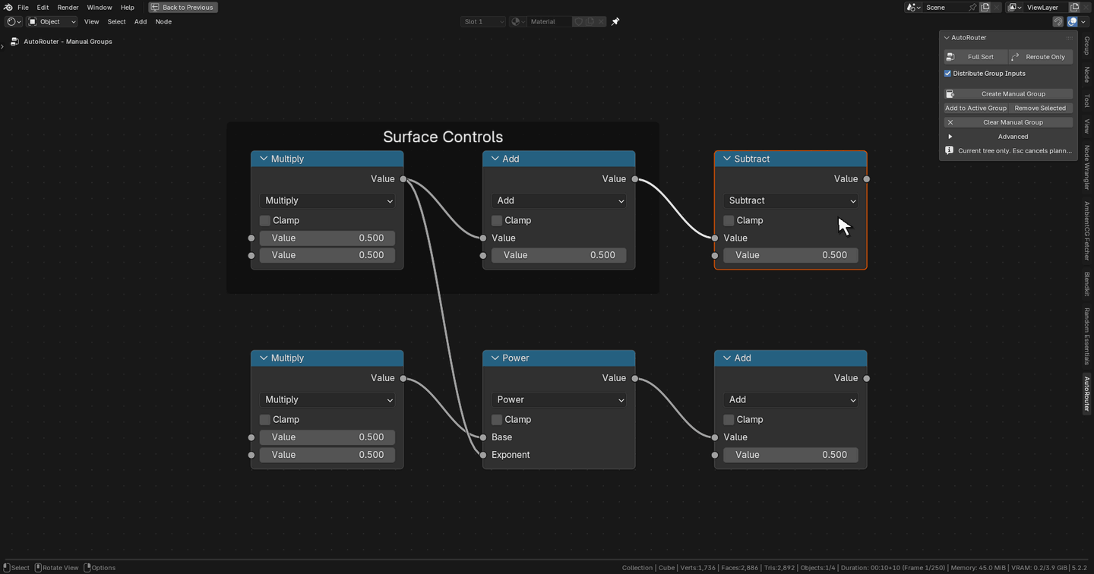Click Add to Active Group button
Image resolution: width=1094 pixels, height=574 pixels.
[x=975, y=108]
